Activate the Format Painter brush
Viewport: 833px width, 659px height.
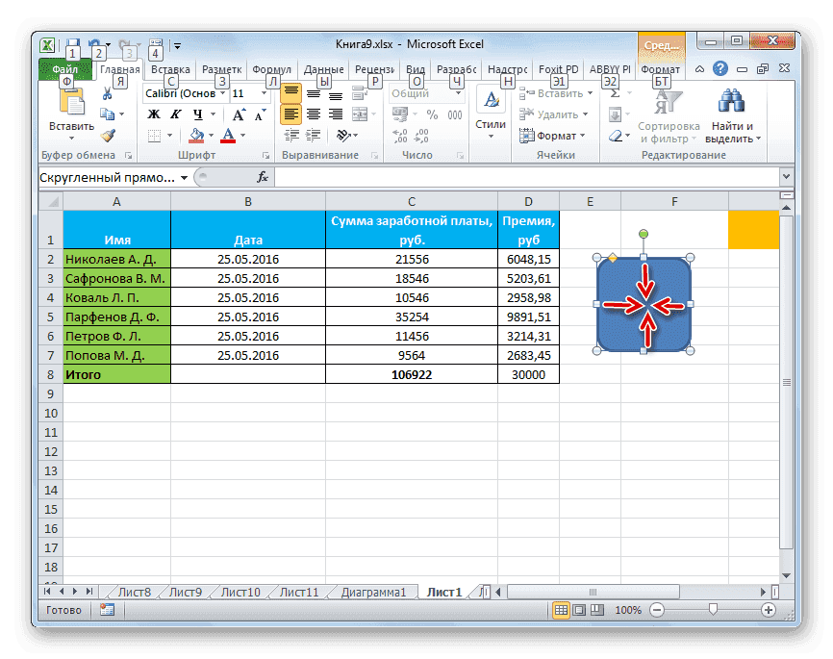click(x=108, y=135)
